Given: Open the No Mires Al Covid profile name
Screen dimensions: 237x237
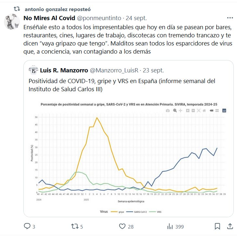Looking at the screenshot, I should (49, 18).
